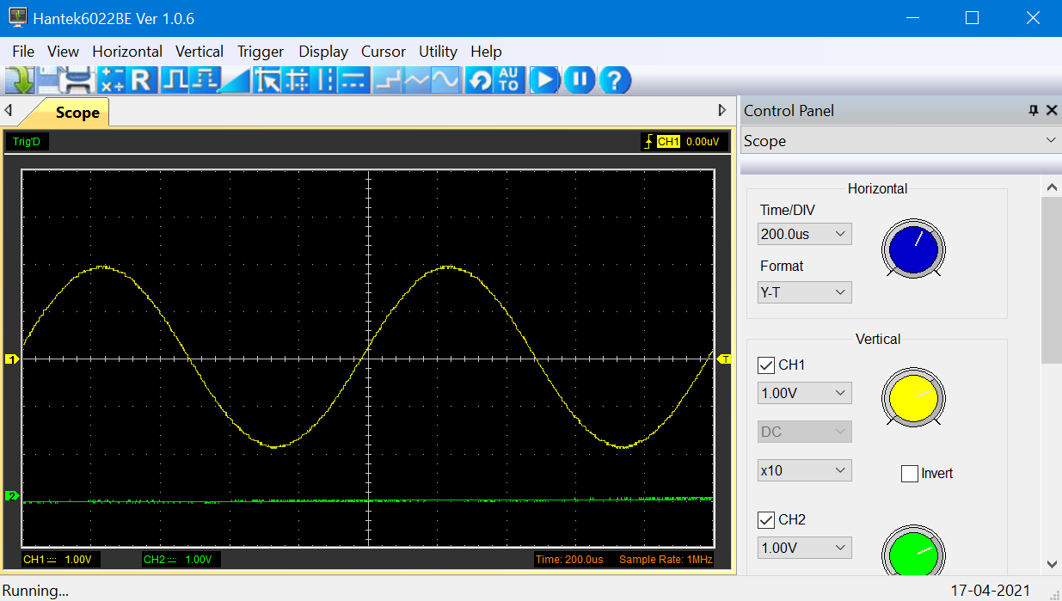
Task: Open the Time/DIV 200.0us dropdown
Action: (x=805, y=234)
